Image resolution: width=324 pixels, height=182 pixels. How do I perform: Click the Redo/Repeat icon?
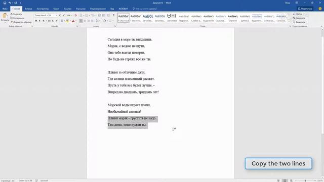coord(16,3)
